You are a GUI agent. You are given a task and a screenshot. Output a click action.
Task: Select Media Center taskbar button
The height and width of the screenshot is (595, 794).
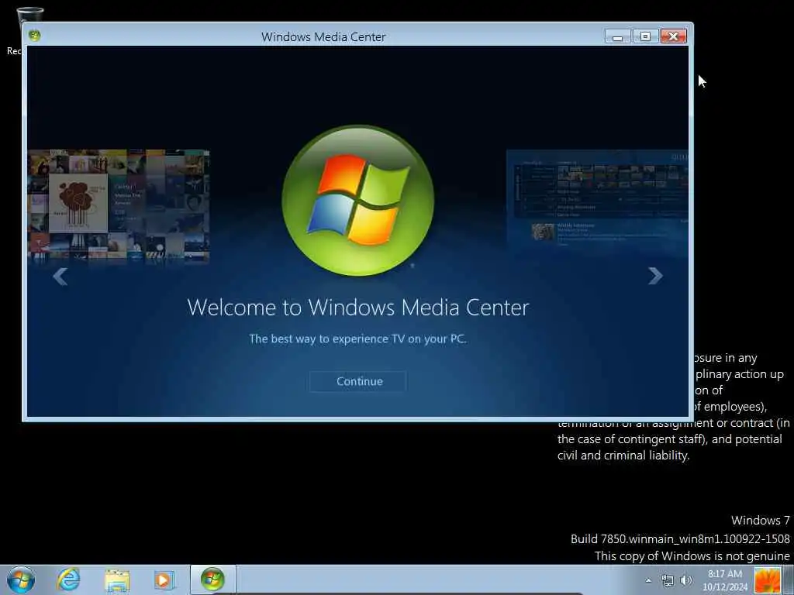pyautogui.click(x=212, y=580)
